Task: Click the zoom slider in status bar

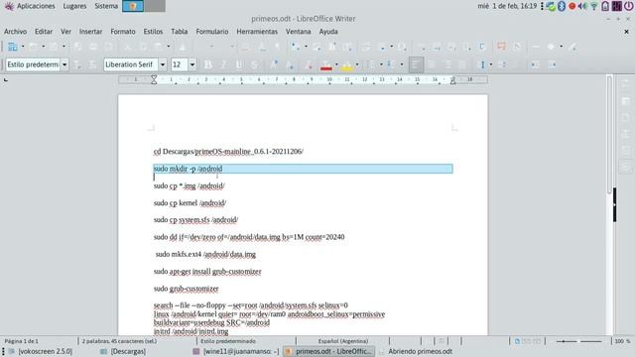Action: click(x=579, y=341)
